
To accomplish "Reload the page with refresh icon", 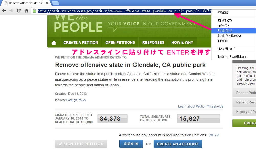I will (19, 11).
